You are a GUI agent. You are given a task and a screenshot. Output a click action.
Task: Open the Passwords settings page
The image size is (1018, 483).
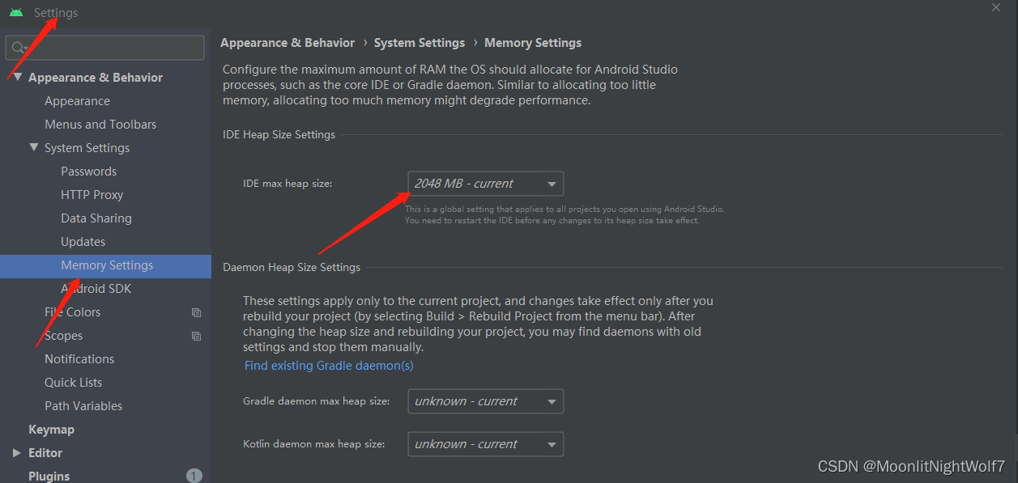[88, 172]
